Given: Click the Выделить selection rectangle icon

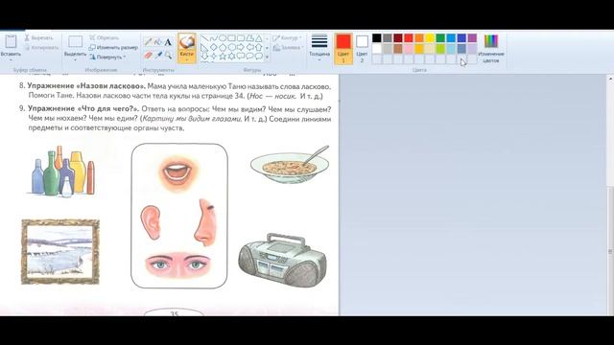Looking at the screenshot, I should coord(75,41).
